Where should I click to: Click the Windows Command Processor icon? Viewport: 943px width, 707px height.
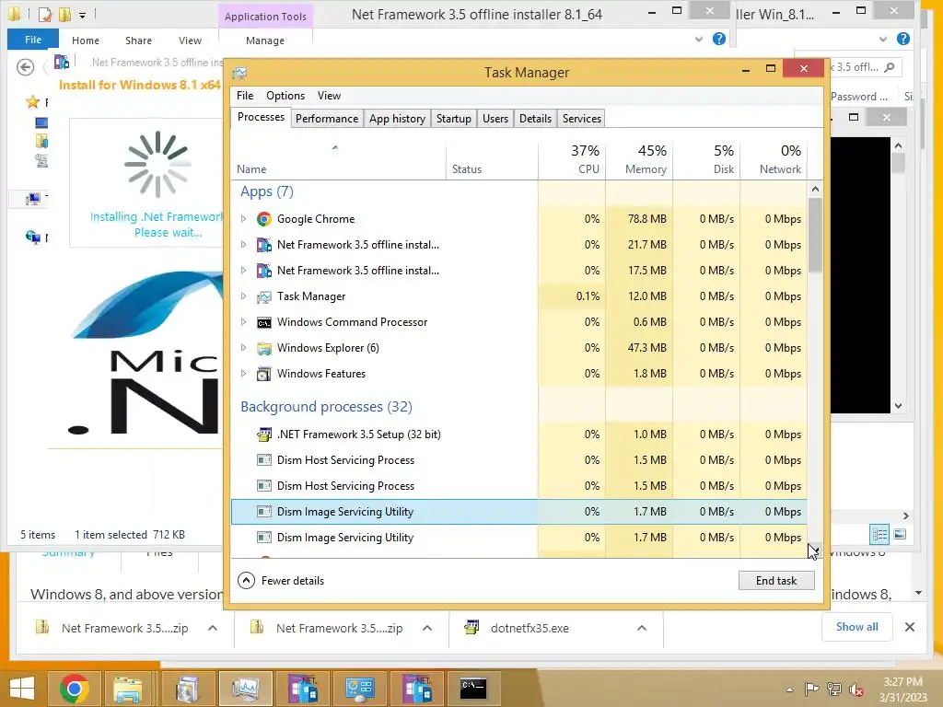point(263,322)
